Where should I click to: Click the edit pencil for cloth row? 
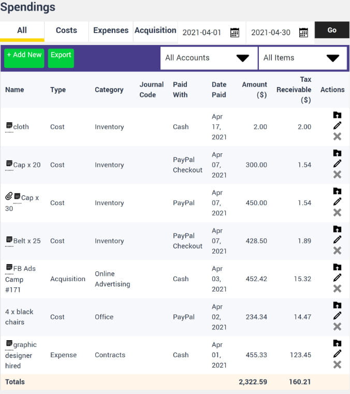coord(337,125)
